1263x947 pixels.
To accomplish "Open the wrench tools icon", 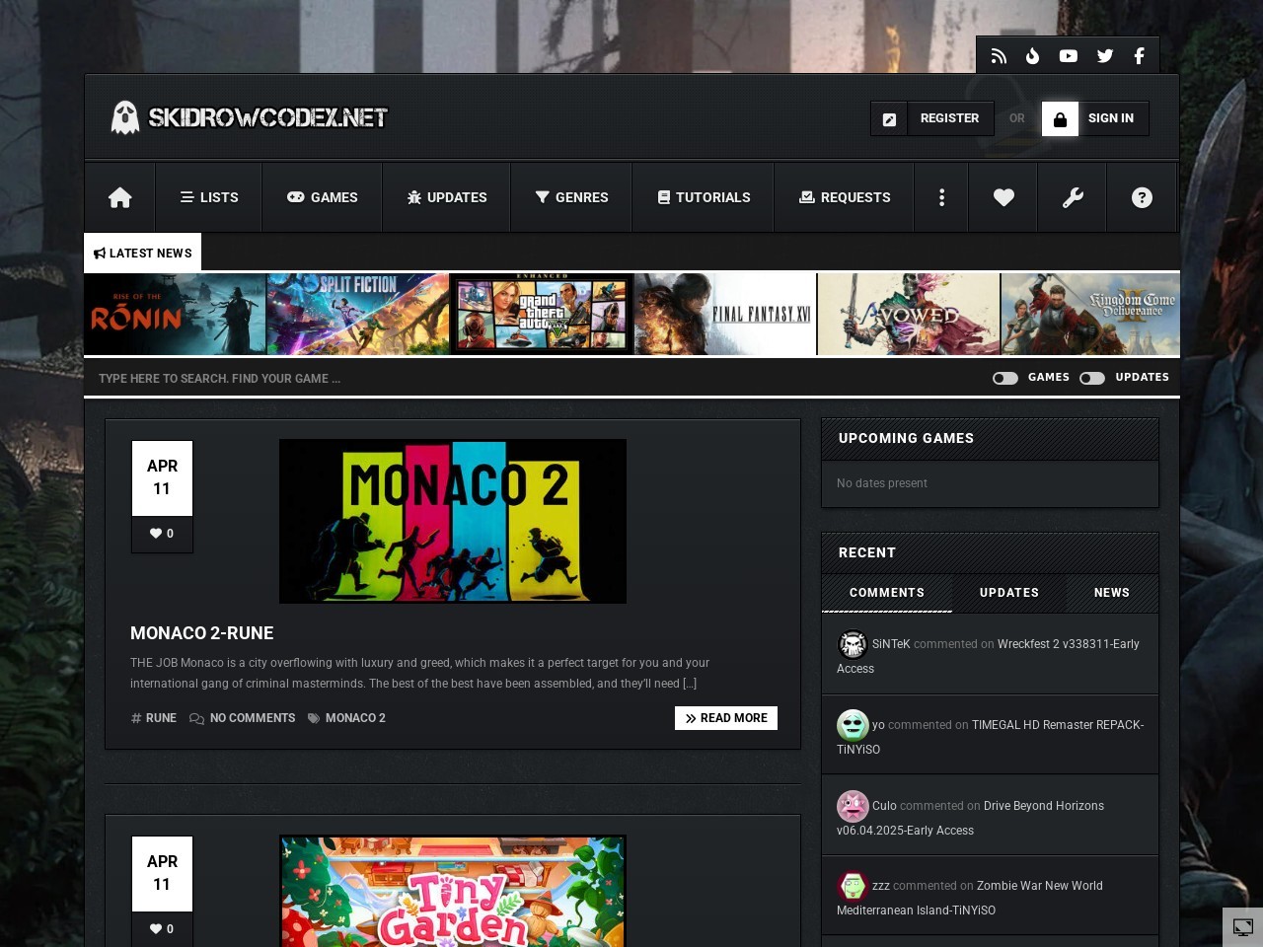I will (x=1073, y=197).
